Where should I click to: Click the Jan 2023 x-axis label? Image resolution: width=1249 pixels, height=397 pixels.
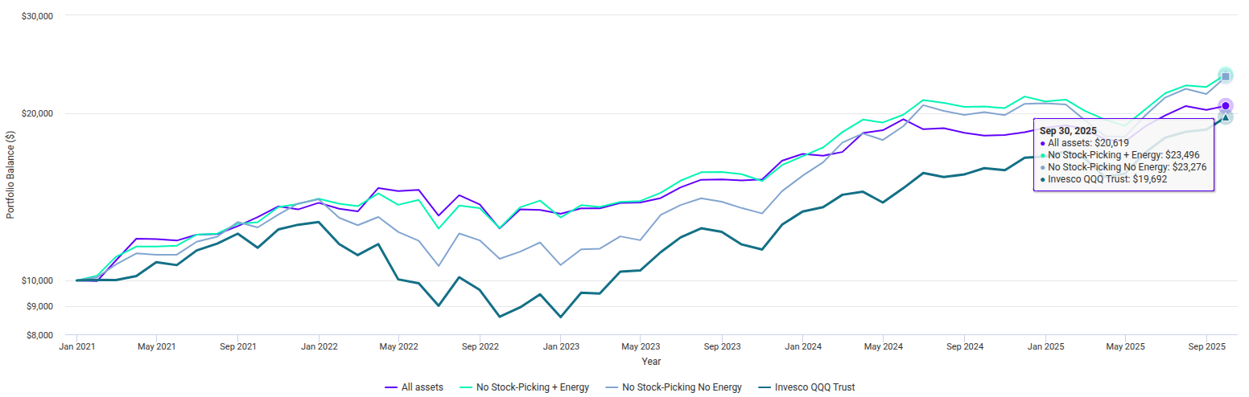[561, 347]
